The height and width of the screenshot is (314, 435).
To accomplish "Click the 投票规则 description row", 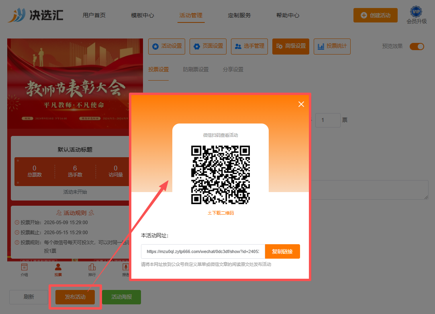I will coord(71,247).
